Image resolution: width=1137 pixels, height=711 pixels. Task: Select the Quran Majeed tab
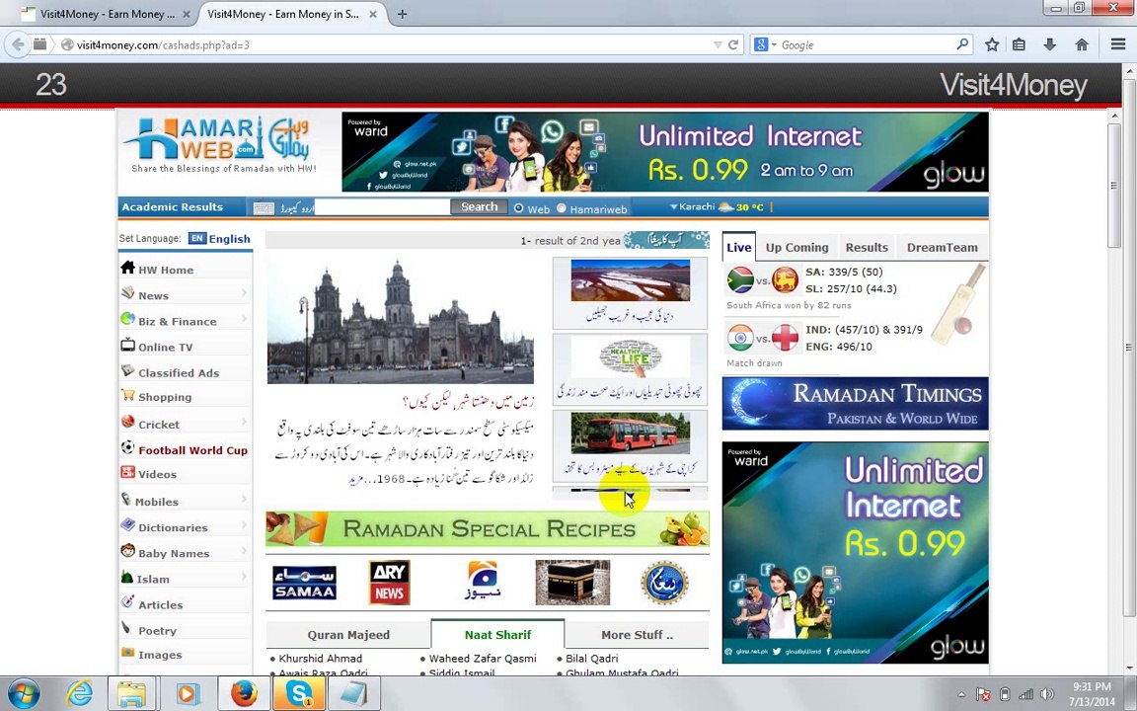[x=348, y=635]
